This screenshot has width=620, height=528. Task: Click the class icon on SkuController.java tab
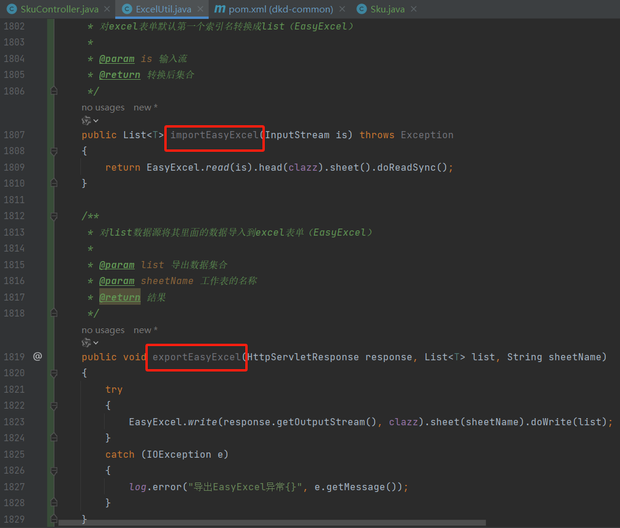click(x=11, y=9)
